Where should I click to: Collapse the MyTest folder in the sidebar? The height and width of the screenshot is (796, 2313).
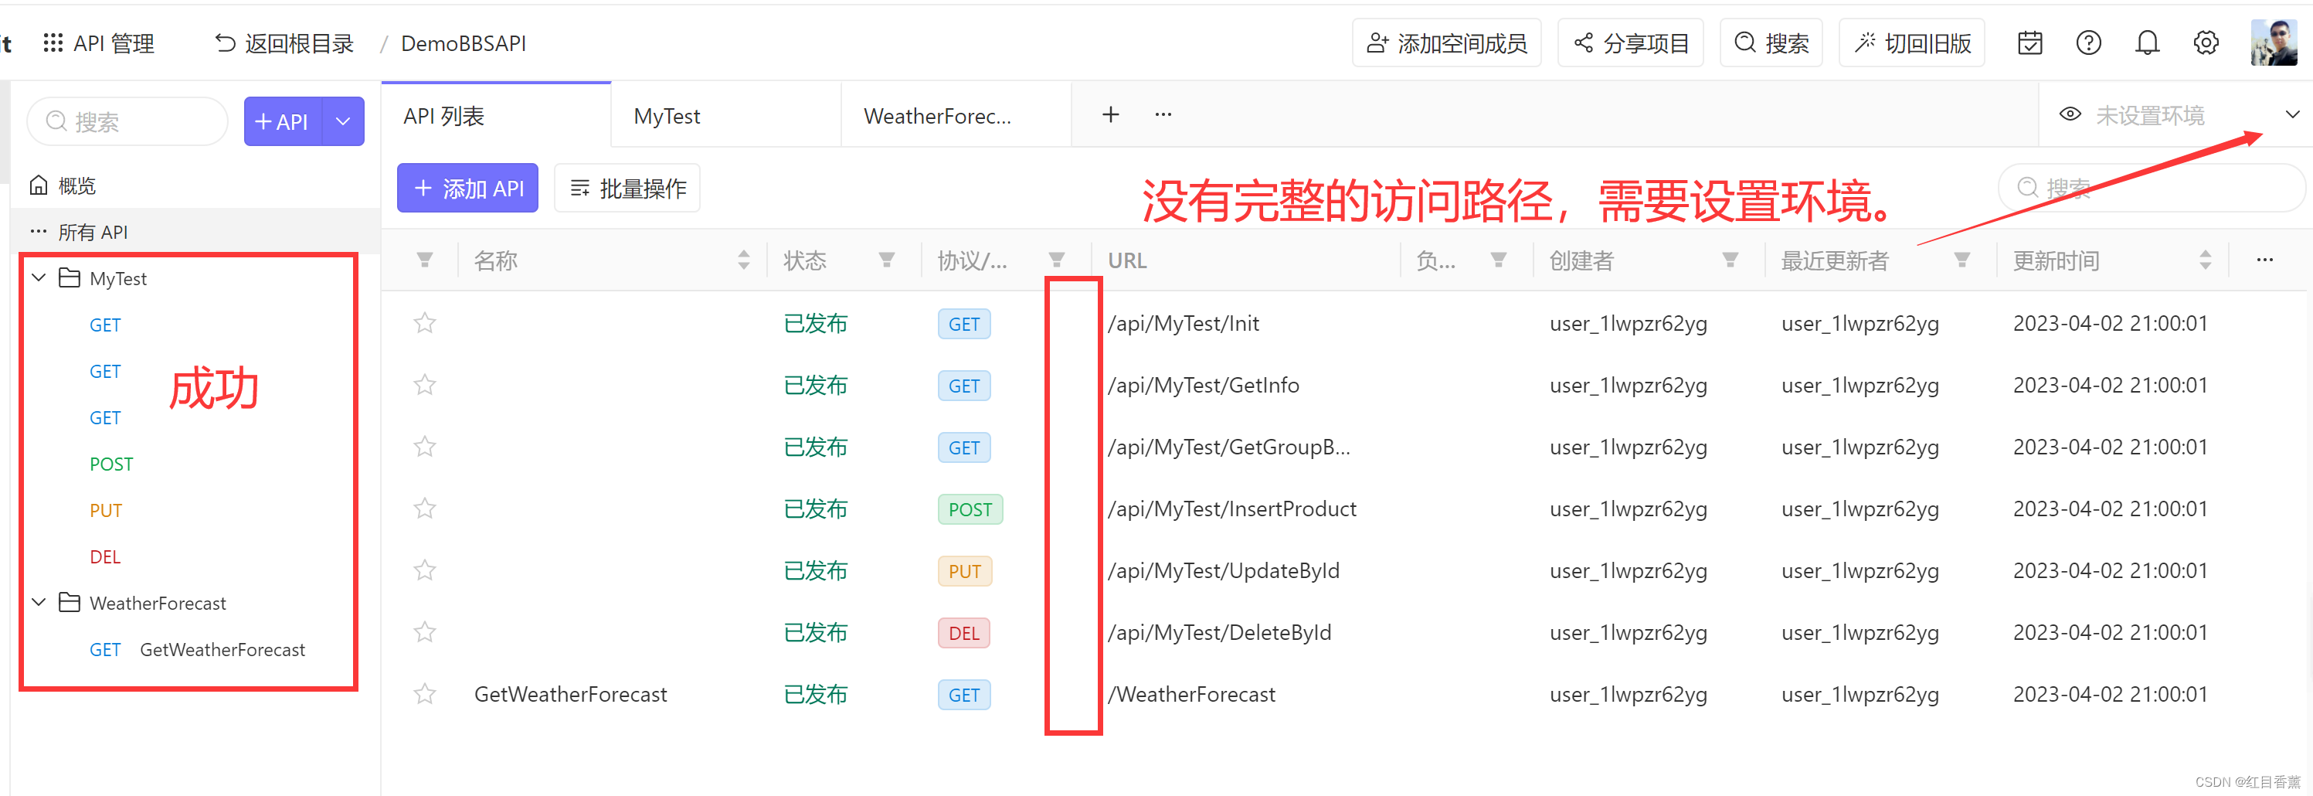(38, 277)
